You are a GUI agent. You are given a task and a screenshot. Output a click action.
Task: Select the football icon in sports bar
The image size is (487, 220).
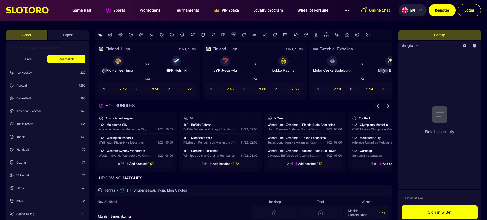[110, 35]
